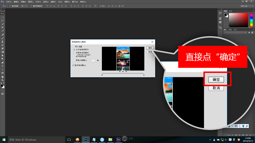Select the Brush tool
255x143 pixels.
3,38
